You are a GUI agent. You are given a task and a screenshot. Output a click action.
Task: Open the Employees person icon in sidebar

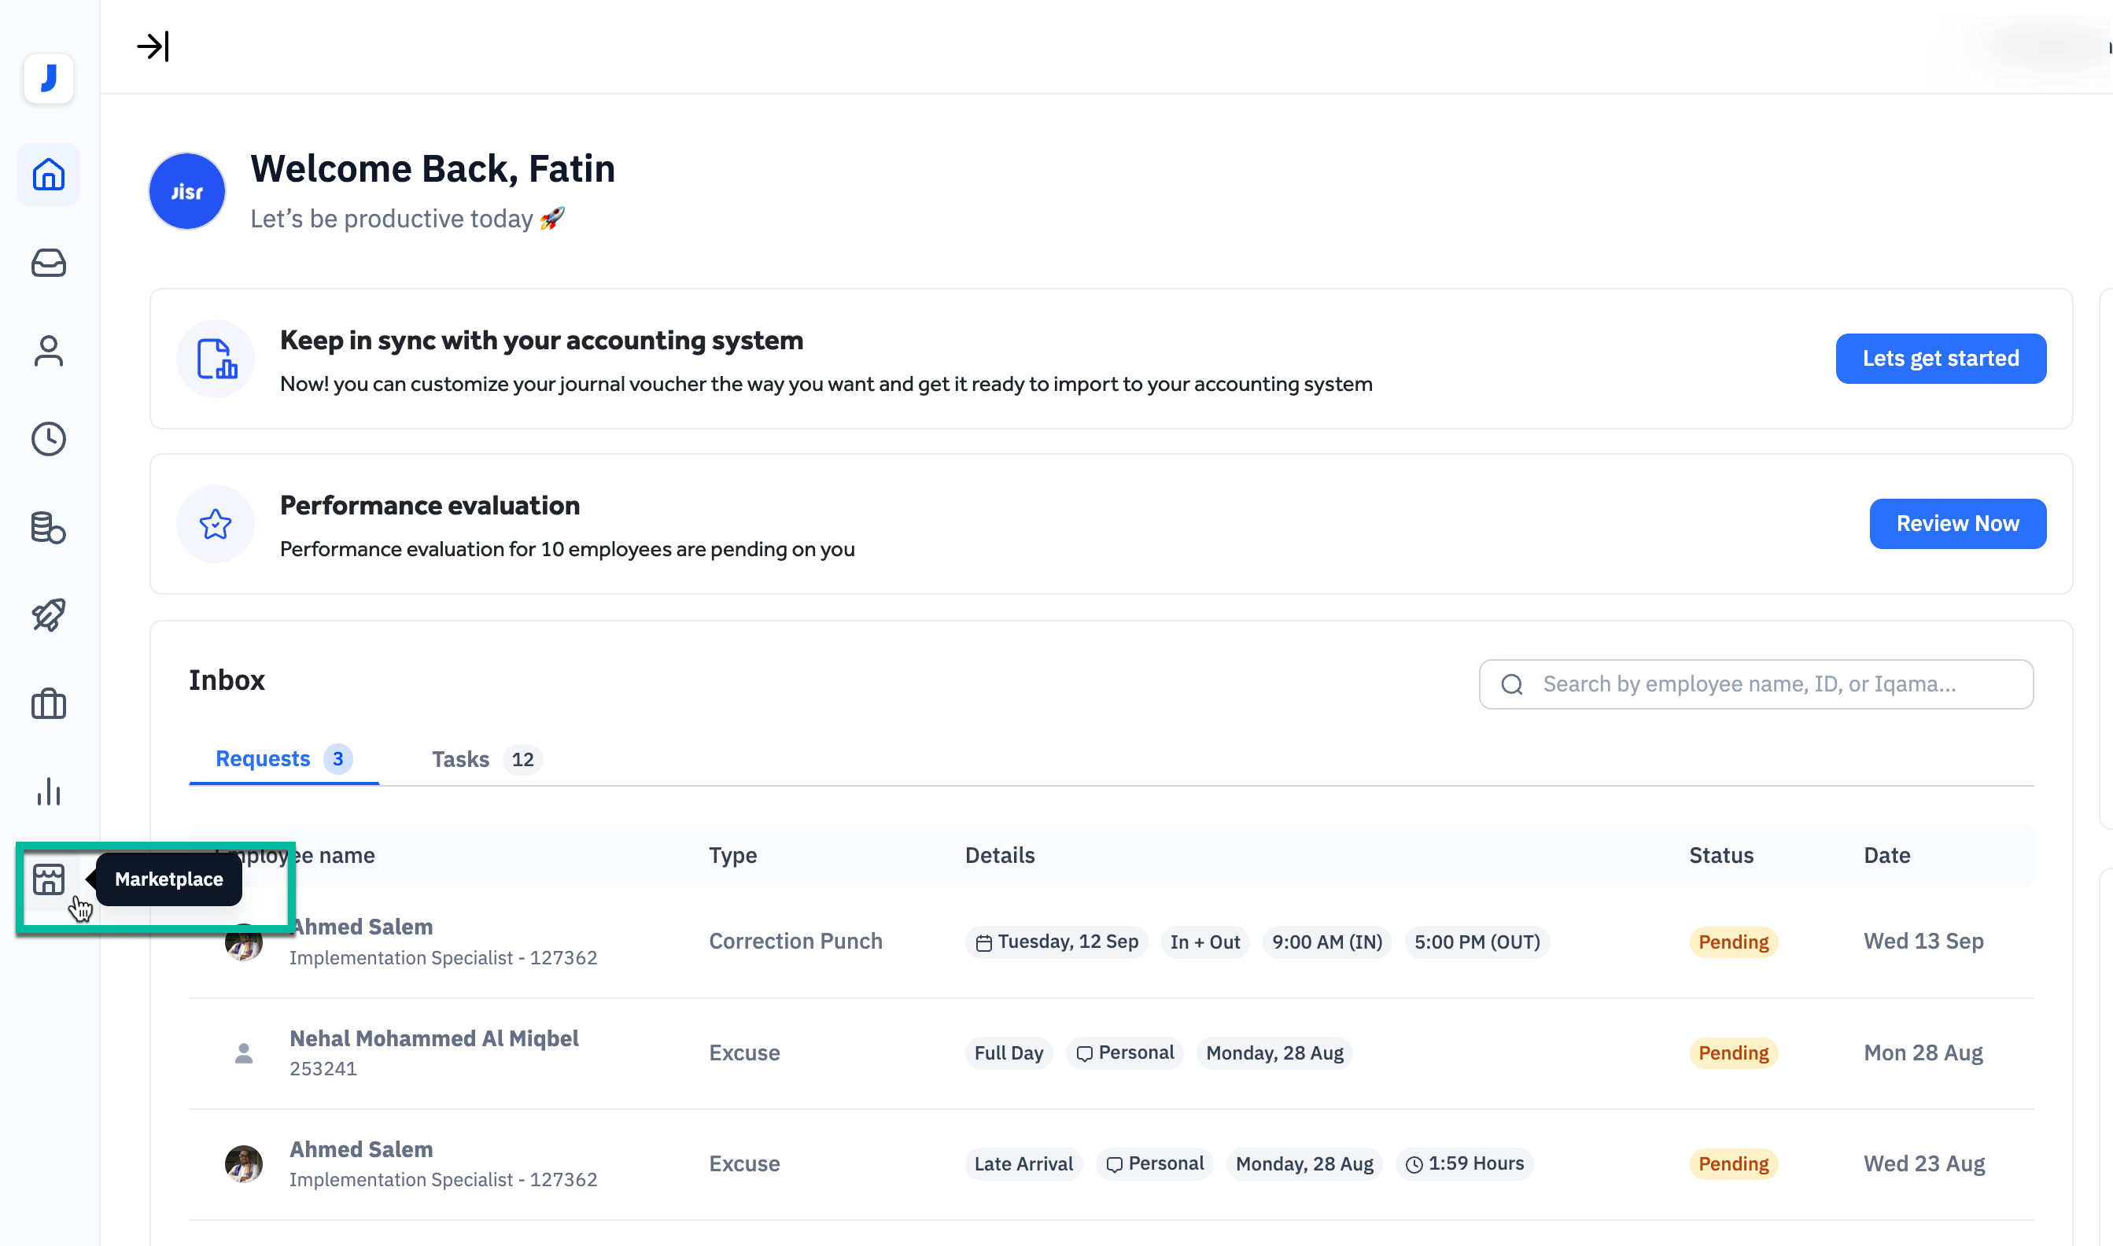pos(49,351)
